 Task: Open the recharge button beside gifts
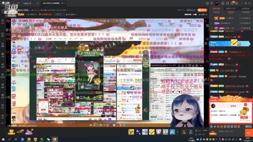184,132
